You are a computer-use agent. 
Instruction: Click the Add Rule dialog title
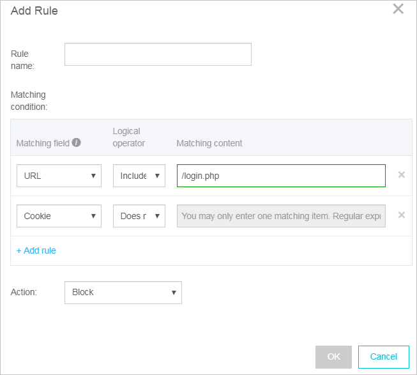(34, 11)
